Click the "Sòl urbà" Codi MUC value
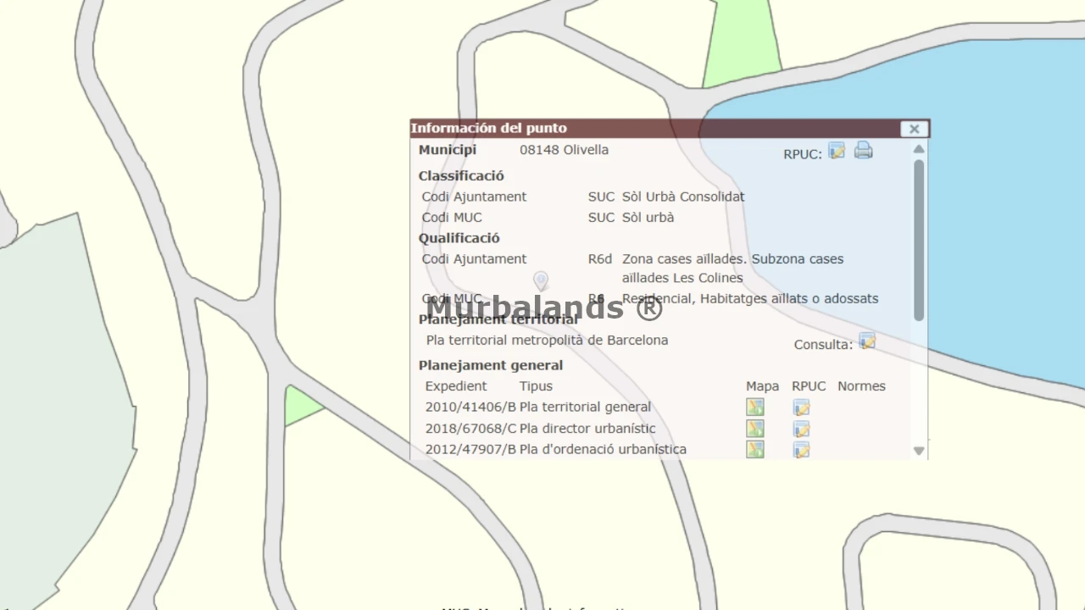Viewport: 1085px width, 610px height. pos(648,217)
